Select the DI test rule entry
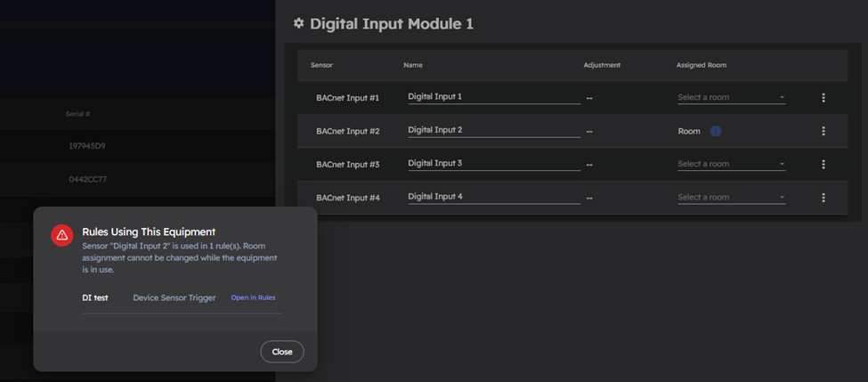868x382 pixels. (x=95, y=297)
